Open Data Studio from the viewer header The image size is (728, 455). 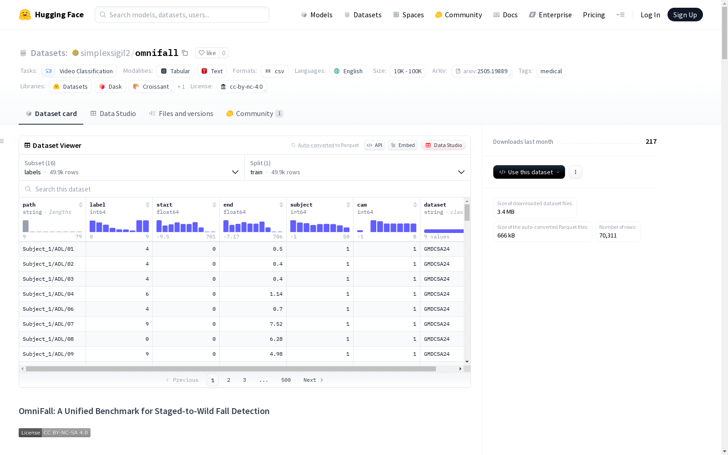[444, 145]
